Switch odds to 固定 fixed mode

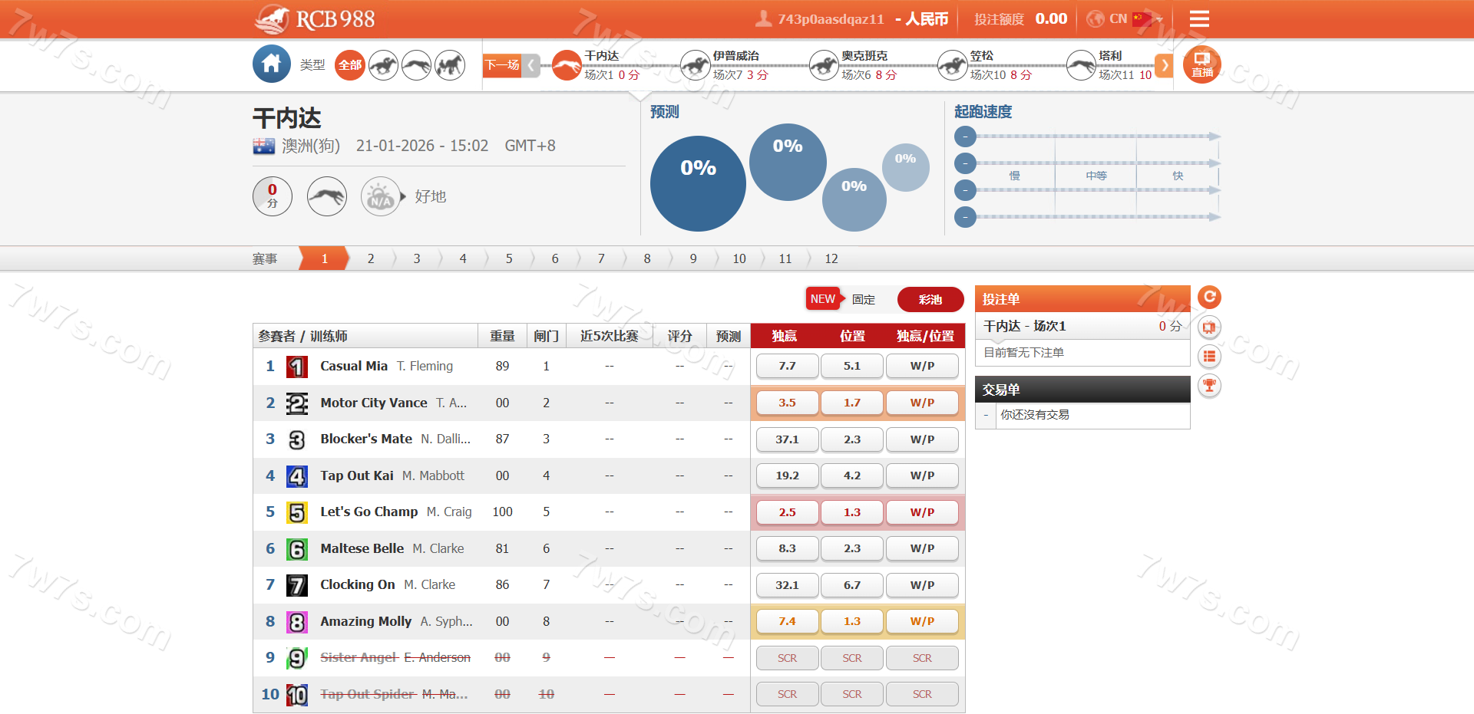tap(863, 299)
